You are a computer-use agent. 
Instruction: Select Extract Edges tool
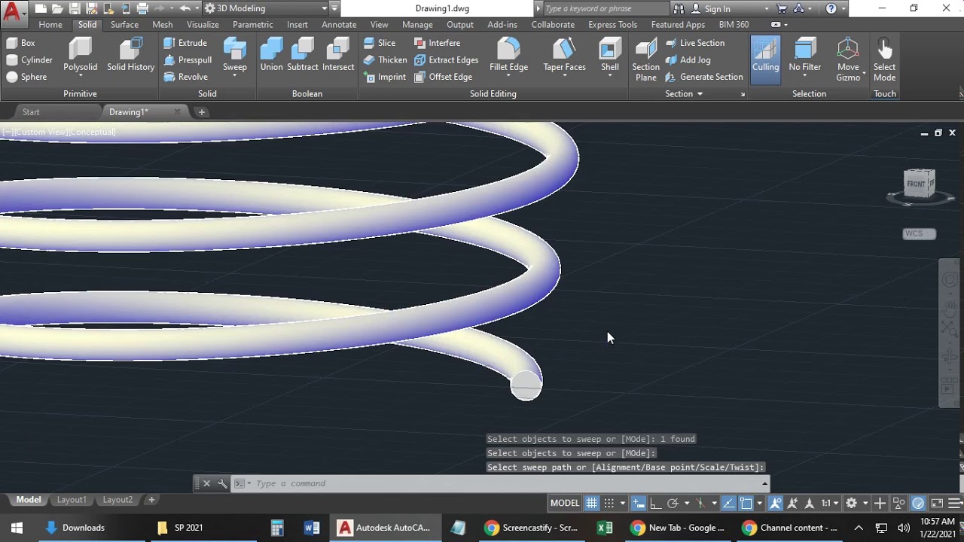446,60
